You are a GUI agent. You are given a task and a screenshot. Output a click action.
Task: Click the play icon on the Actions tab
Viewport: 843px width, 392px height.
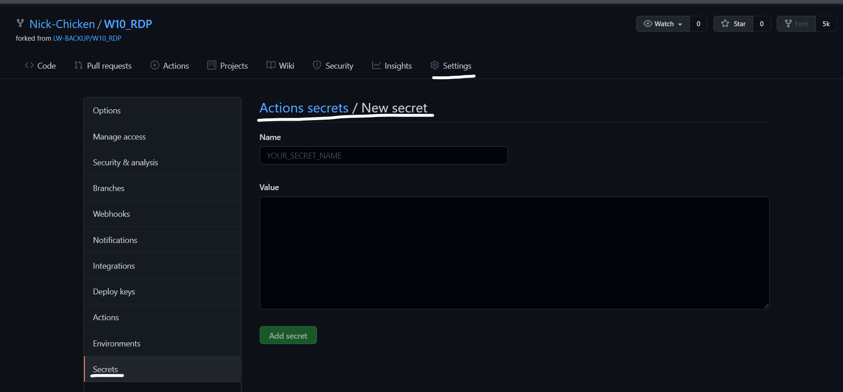pos(155,65)
